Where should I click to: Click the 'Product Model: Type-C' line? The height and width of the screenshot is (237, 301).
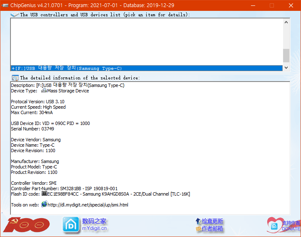tap(34, 167)
